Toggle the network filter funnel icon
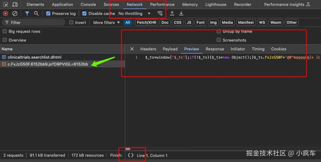This screenshot has width=321, height=162. (27, 13)
